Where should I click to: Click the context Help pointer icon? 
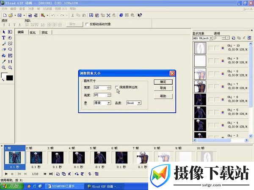140,15
